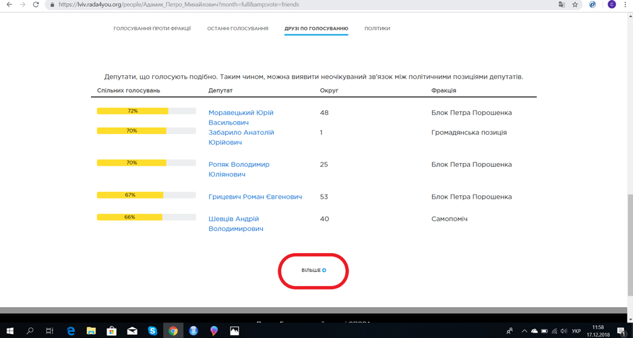Open the Політики tab

click(x=377, y=28)
